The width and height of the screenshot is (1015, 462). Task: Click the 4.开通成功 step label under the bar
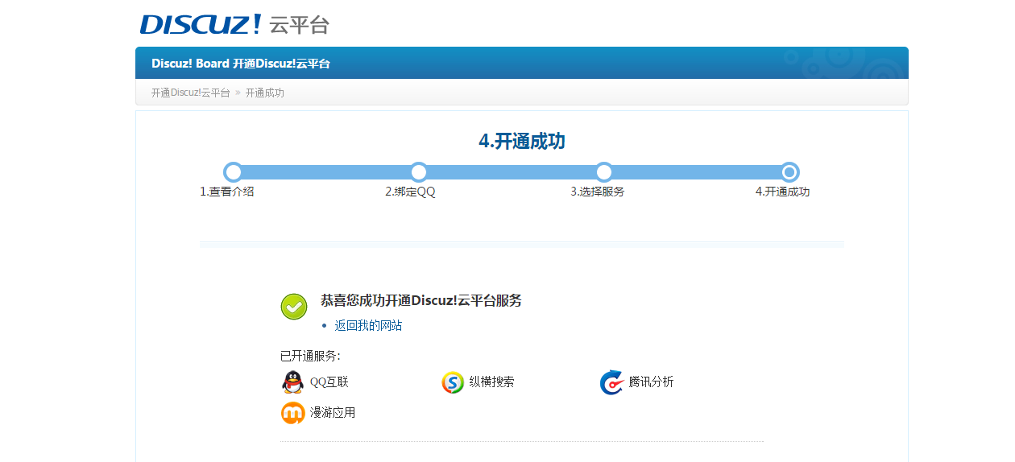782,192
